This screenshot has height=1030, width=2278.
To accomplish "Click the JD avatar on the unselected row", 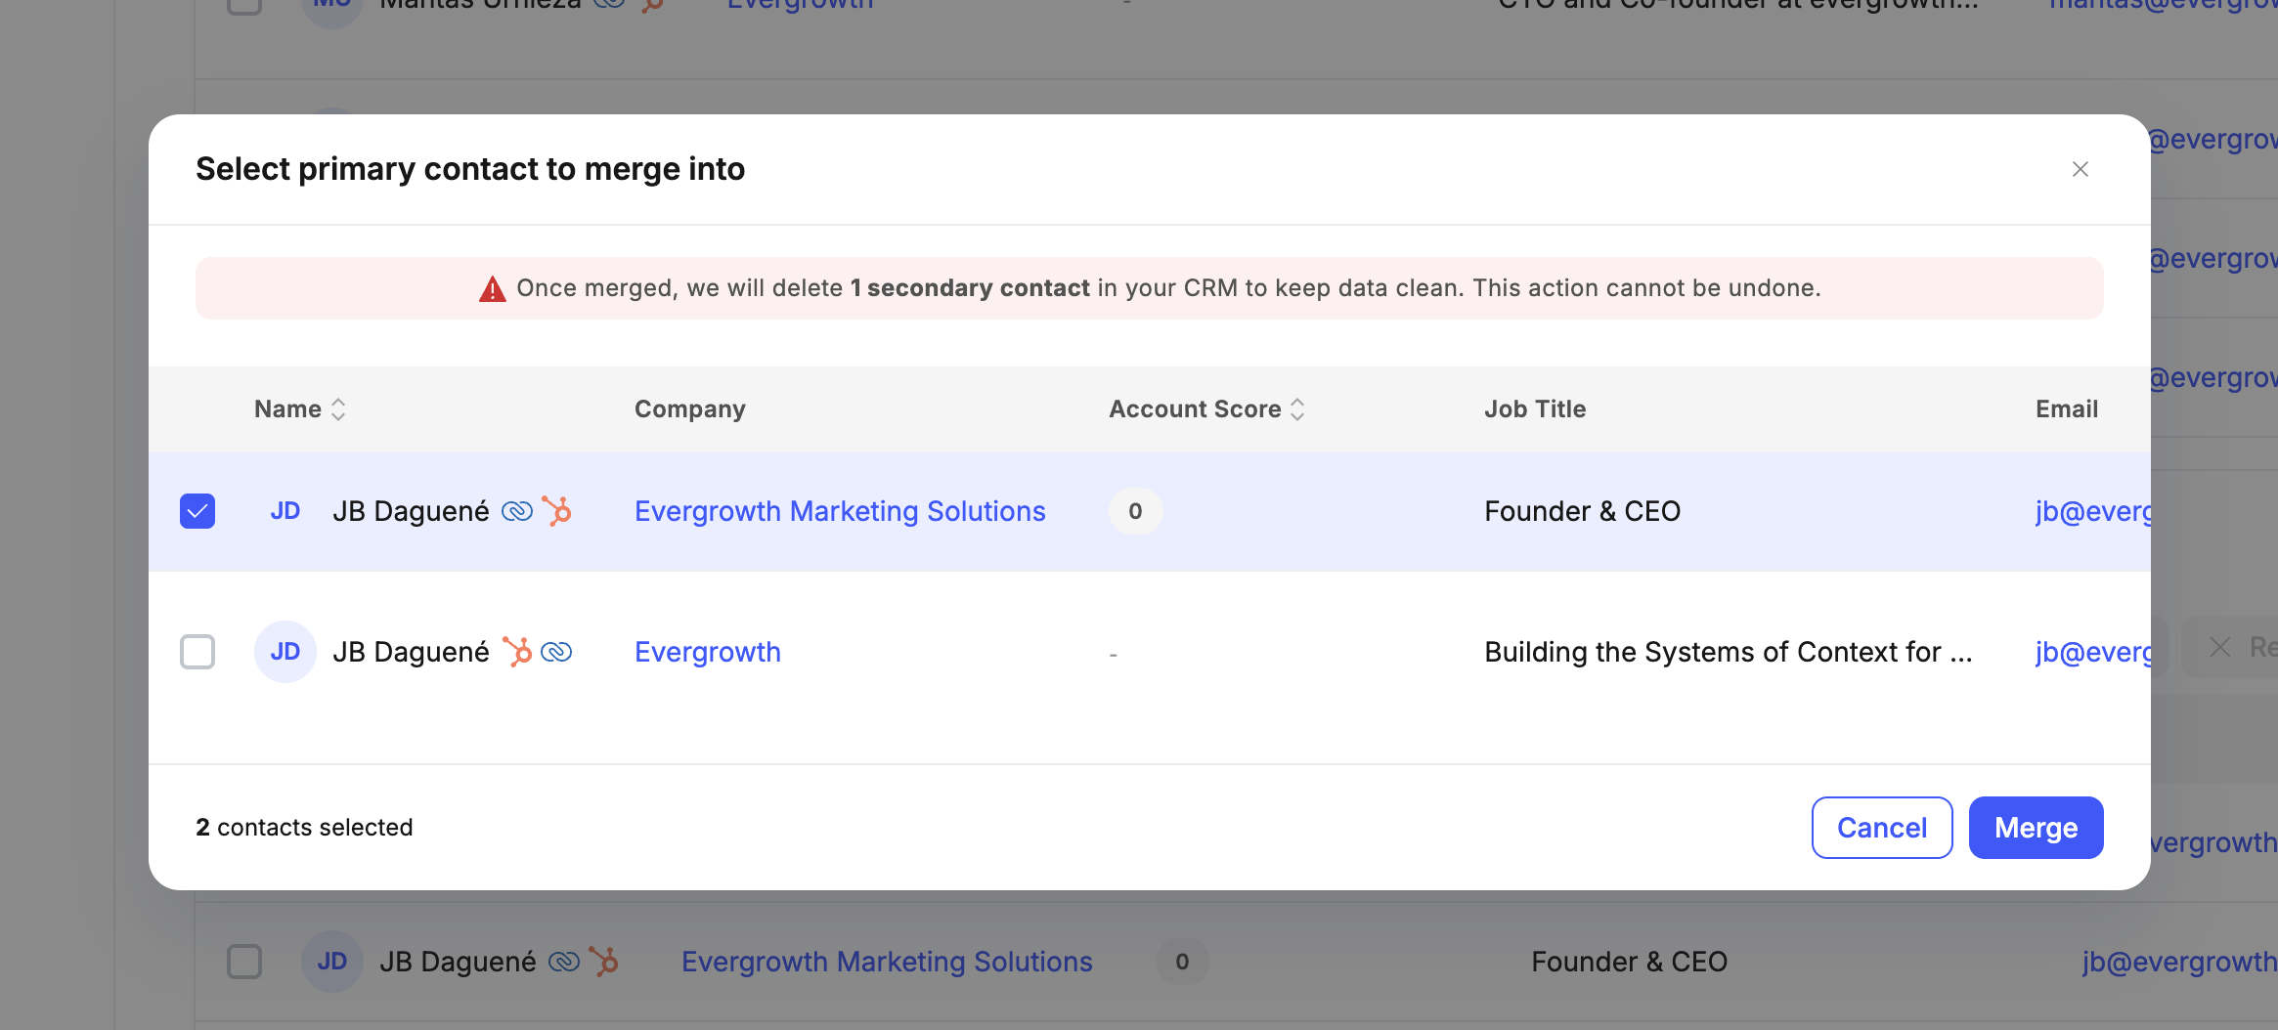I will 285,651.
